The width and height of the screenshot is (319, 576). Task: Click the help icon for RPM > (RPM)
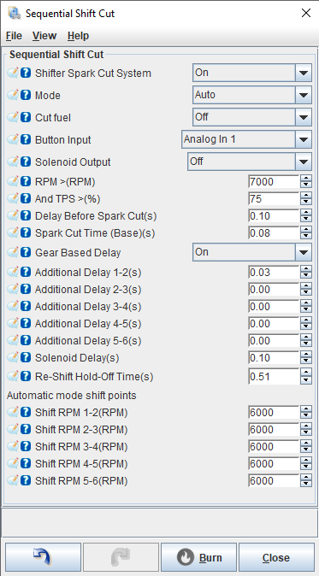[x=26, y=181]
